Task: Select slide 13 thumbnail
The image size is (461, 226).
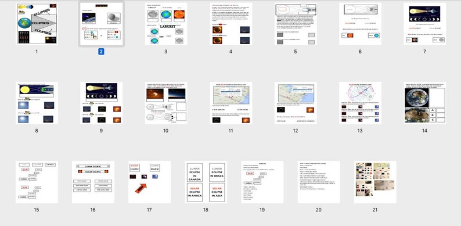Action: click(360, 103)
